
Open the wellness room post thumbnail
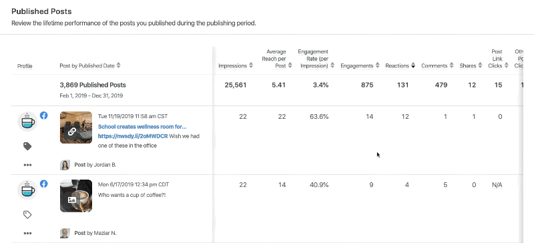(x=76, y=128)
